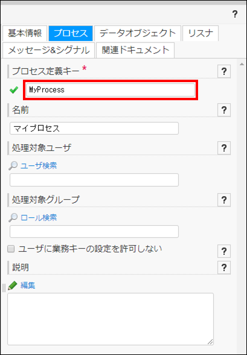Screen dimensions: 247x355
Task: Switch to the 基本情報 tab
Action: [x=25, y=33]
